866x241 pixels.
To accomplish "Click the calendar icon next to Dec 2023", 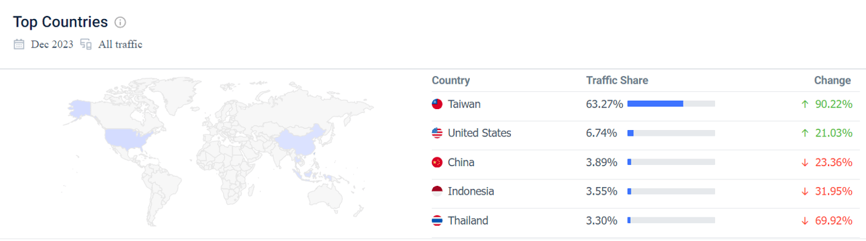I will pos(19,44).
